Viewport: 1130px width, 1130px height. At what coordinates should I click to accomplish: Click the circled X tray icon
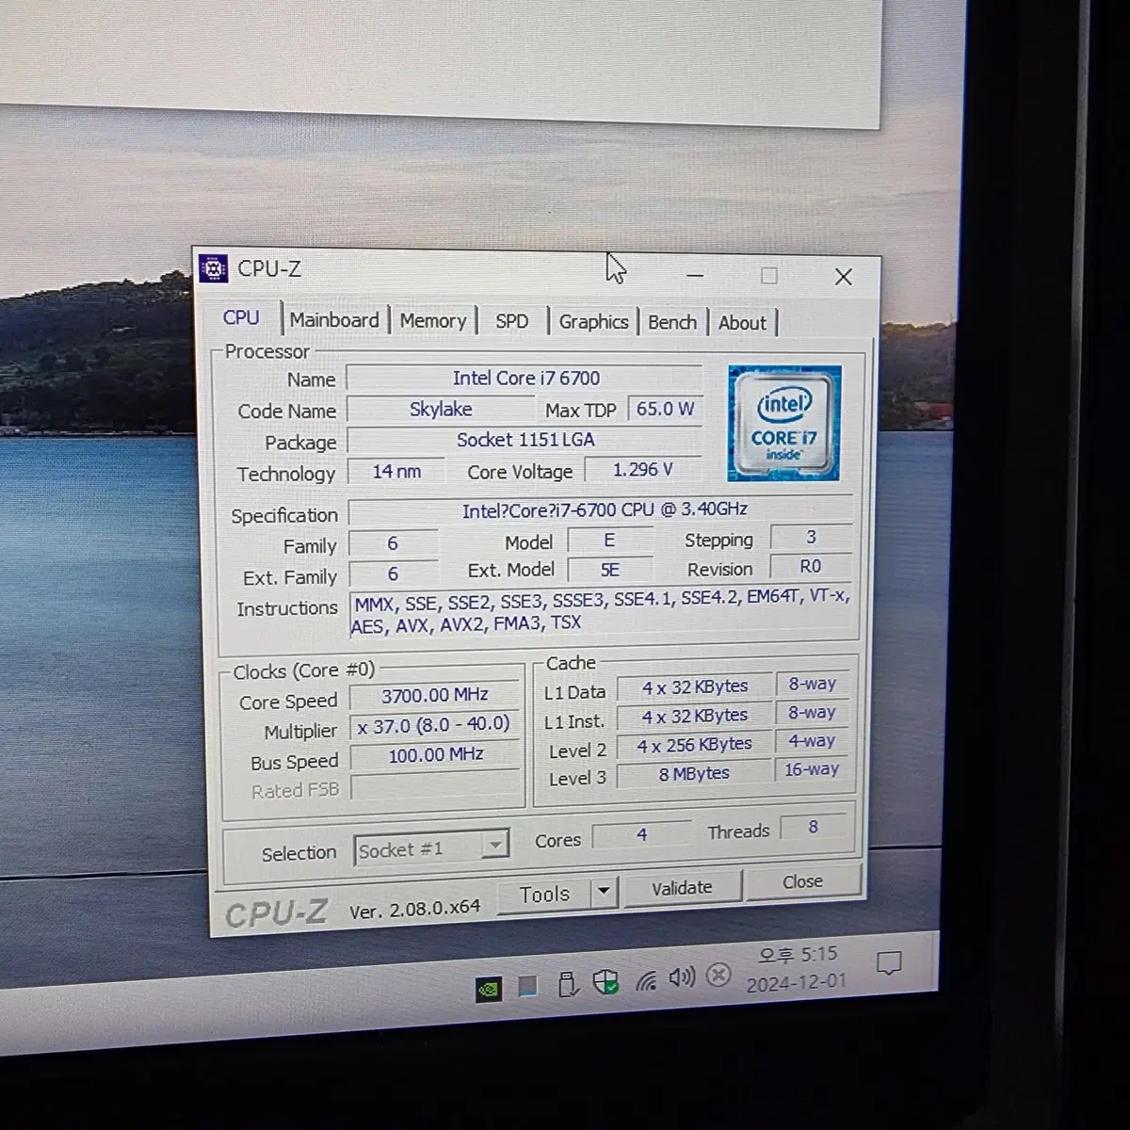[718, 975]
